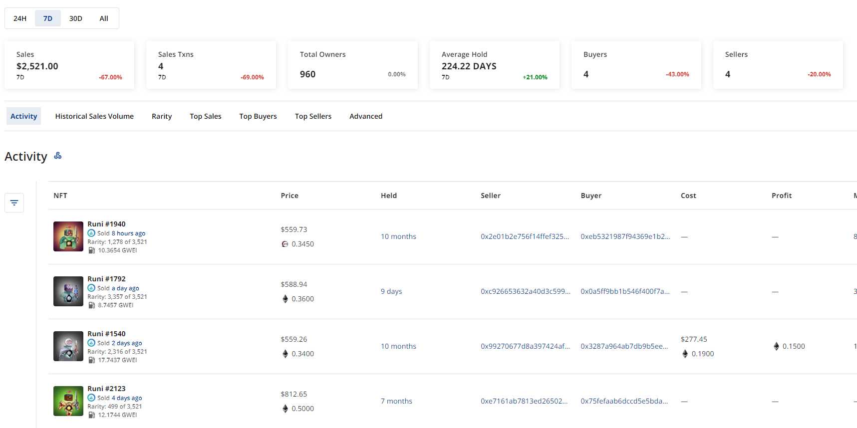Open the Rarity tab
This screenshot has width=857, height=428.
162,116
